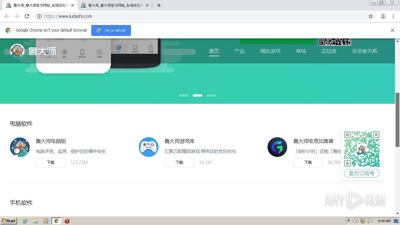Click the page vertical scrollbar thumb
The width and height of the screenshot is (400, 225).
(397, 120)
